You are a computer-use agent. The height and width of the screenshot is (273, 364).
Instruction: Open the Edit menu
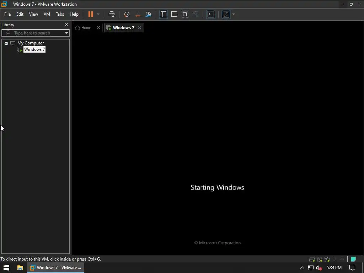pyautogui.click(x=20, y=14)
